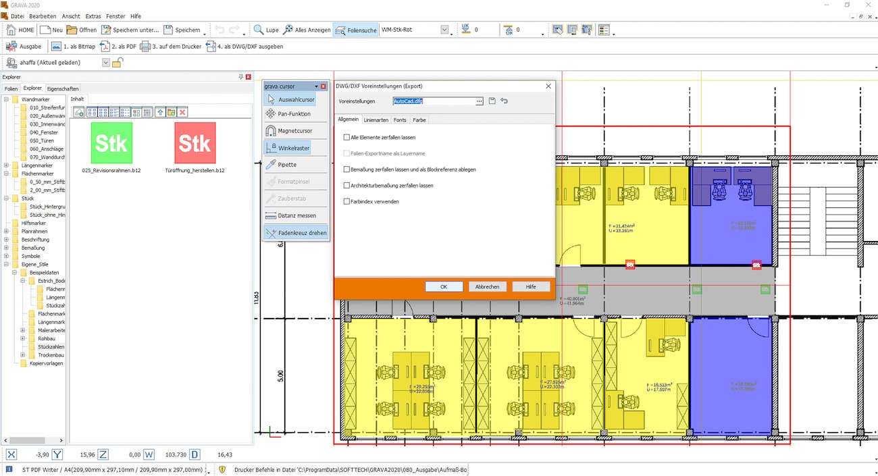878x476 pixels.
Task: Export output as PDF
Action: coord(118,47)
